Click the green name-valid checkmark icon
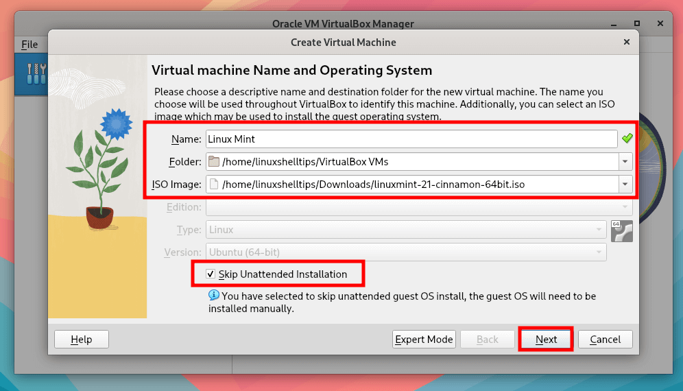The width and height of the screenshot is (683, 391). (x=627, y=139)
